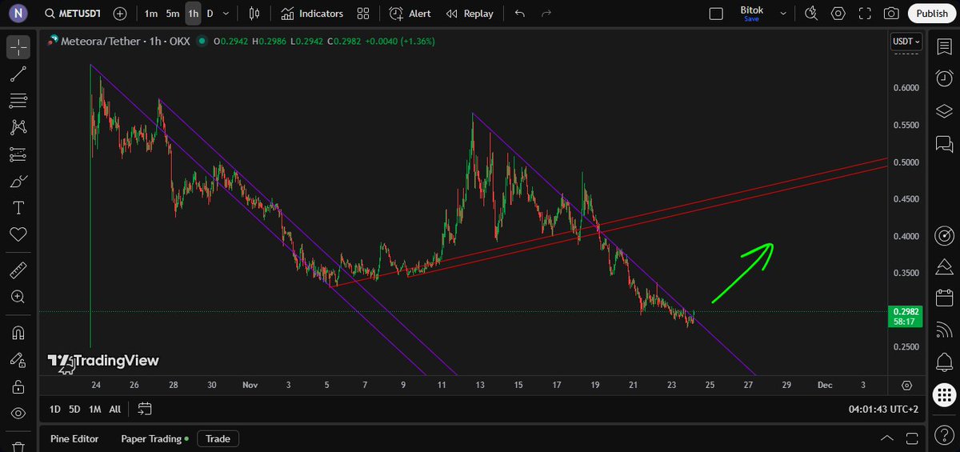Open the candlestick chart type menu
The image size is (960, 452).
click(254, 14)
